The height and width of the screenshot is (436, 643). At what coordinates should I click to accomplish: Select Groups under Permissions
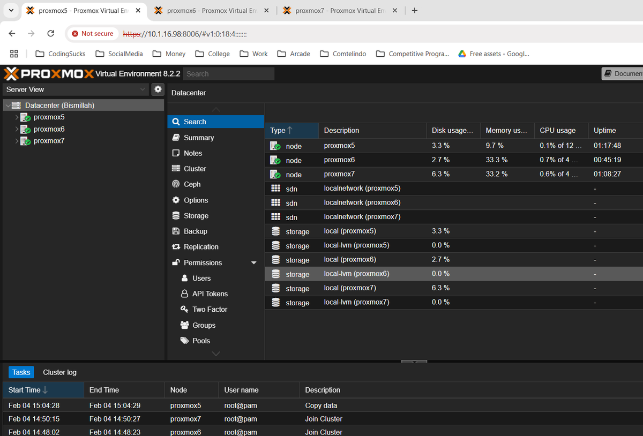click(x=204, y=325)
